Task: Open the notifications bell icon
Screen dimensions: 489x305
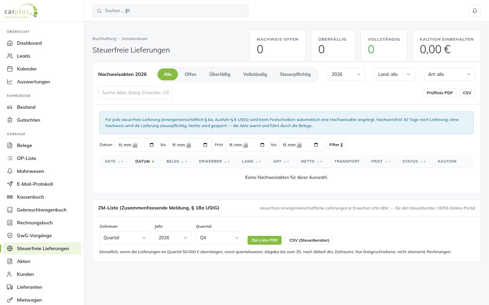Action: coord(475,11)
